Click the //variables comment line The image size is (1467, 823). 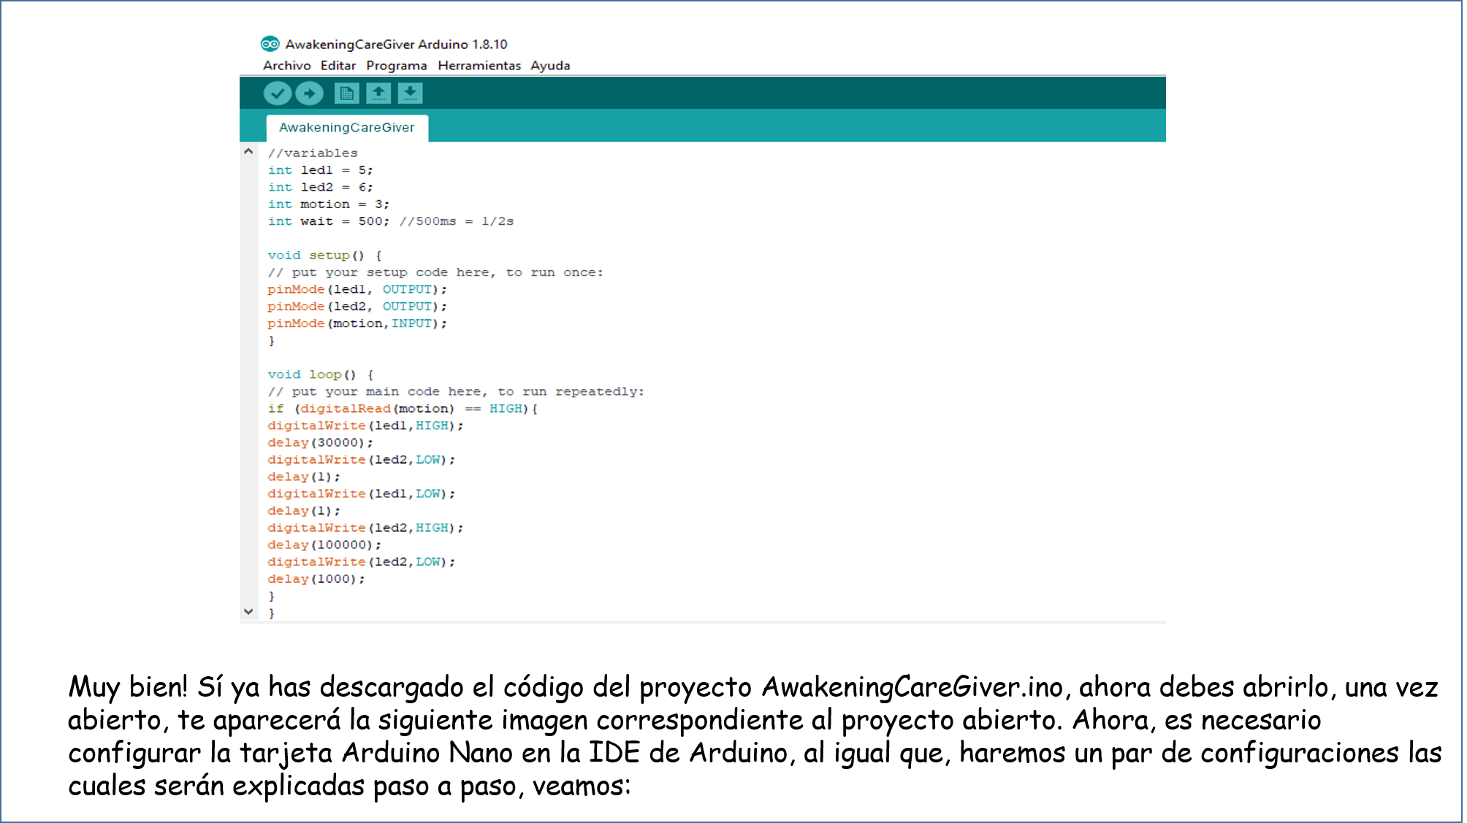[313, 153]
